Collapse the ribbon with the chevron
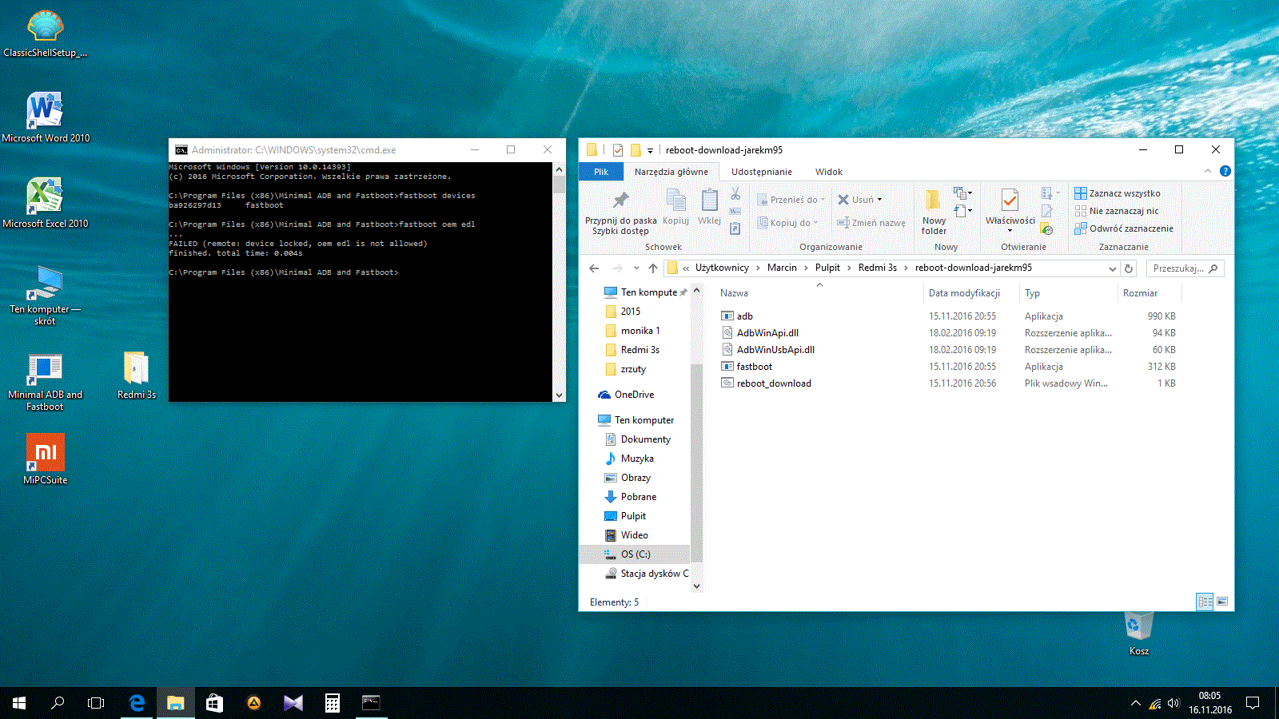1279x719 pixels. 1207,171
